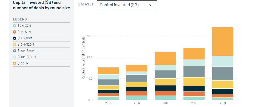Click the 2015 $20M-$50M gray segment
The height and width of the screenshot is (107, 263).
point(108,82)
